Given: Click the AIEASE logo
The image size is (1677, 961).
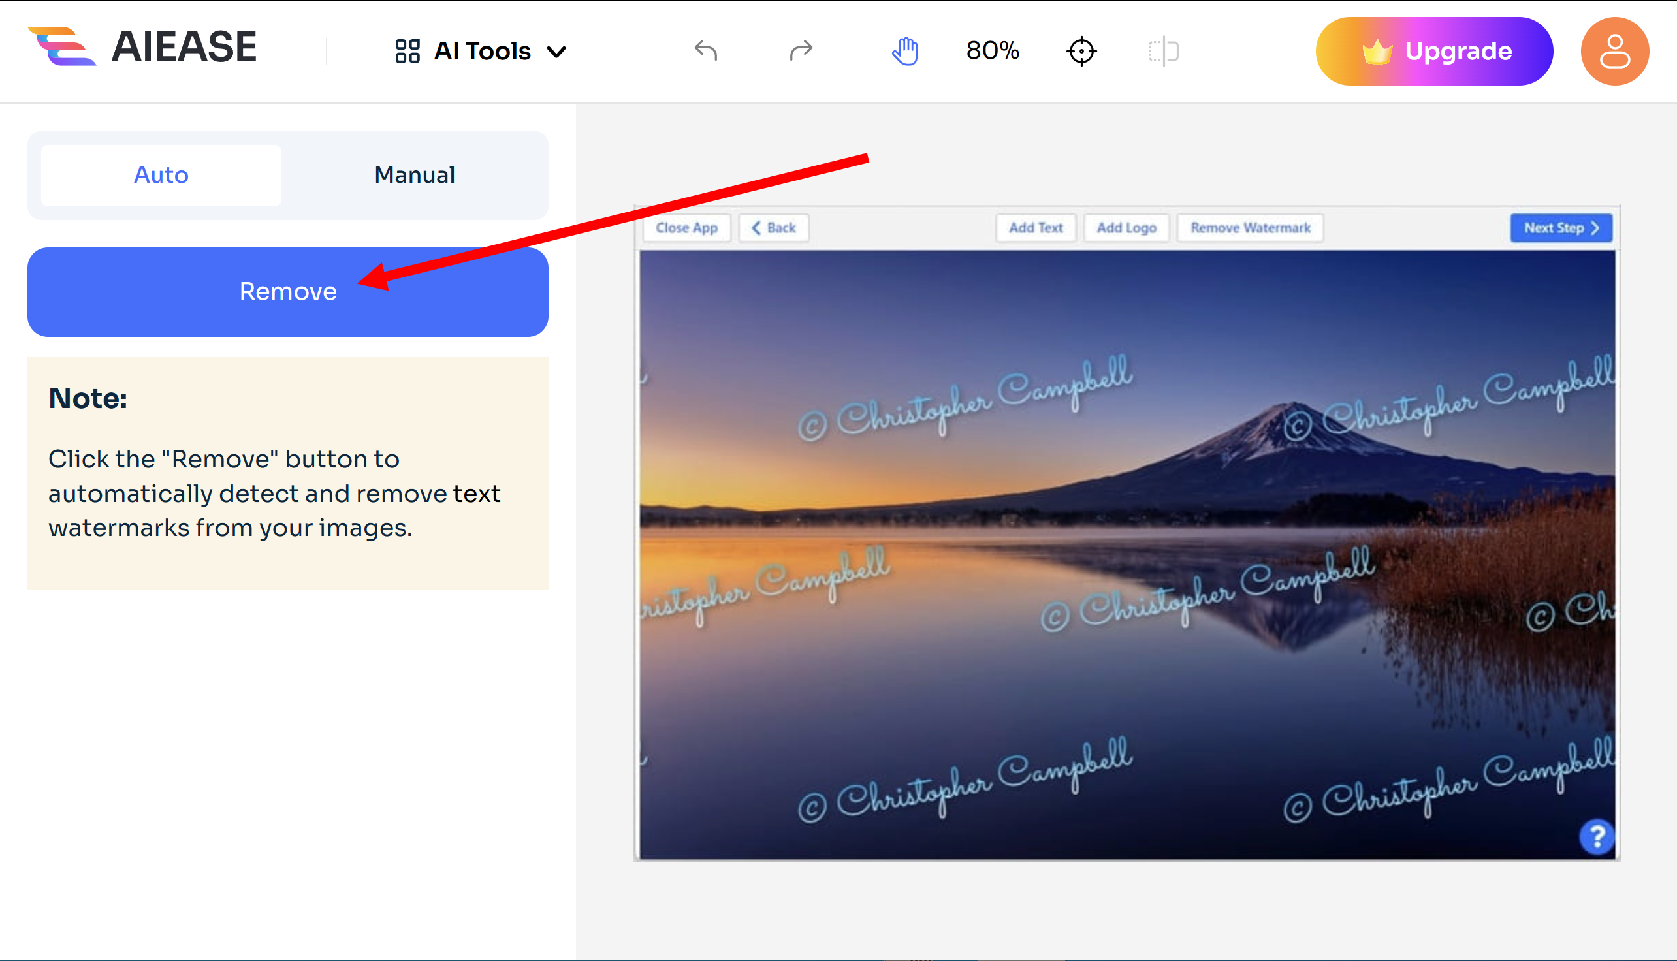Looking at the screenshot, I should 142,47.
